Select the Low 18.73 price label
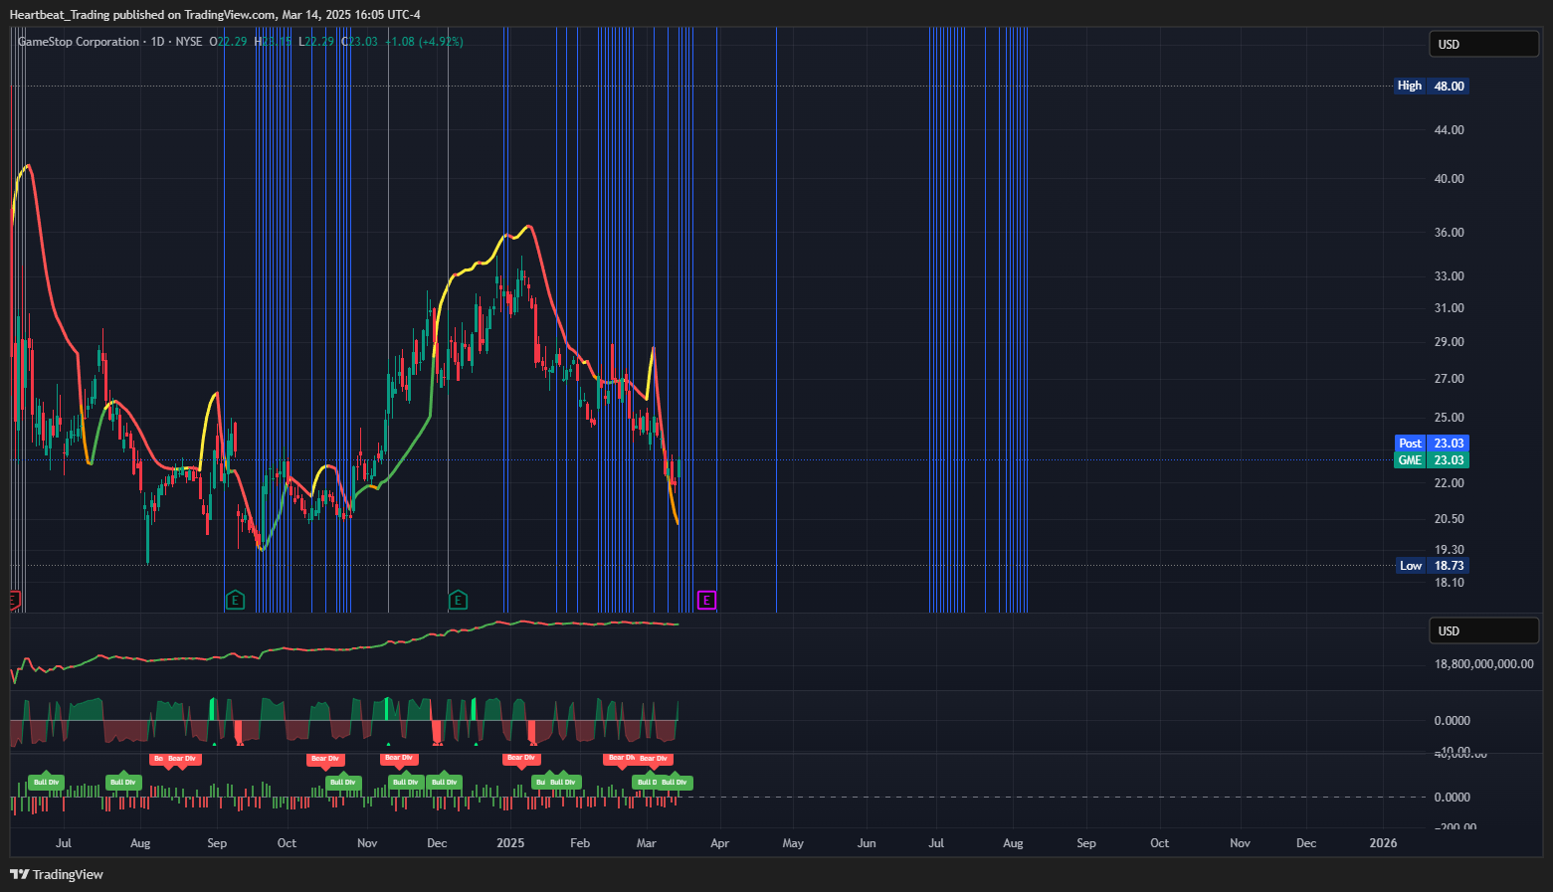The height and width of the screenshot is (892, 1553). [x=1433, y=565]
